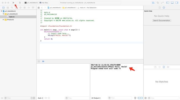Open No Selection symbol menu

[x=92, y=7]
